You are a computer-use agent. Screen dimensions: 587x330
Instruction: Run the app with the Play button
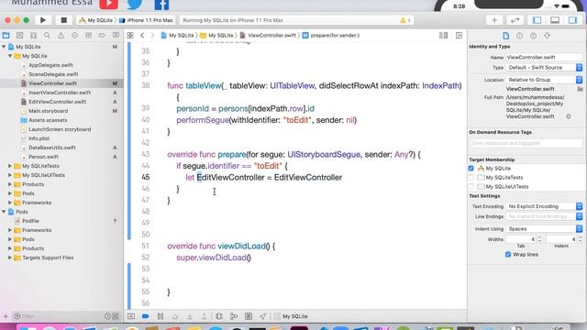click(x=43, y=20)
